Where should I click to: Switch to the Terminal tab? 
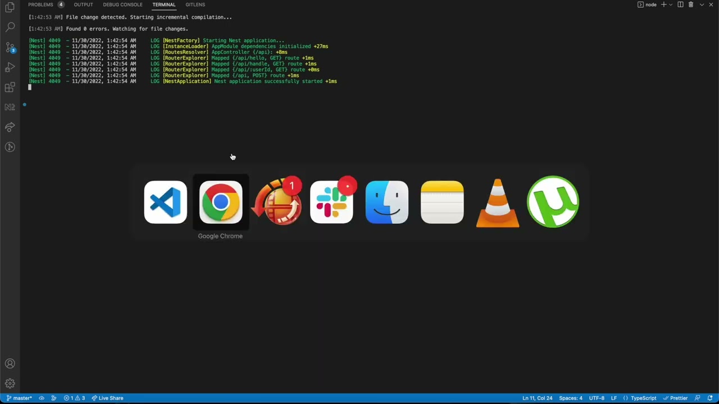[164, 4]
